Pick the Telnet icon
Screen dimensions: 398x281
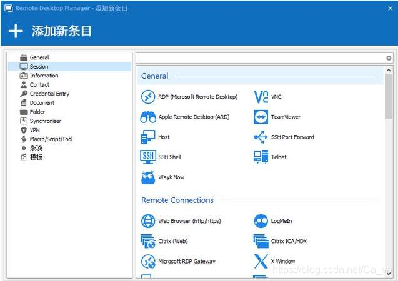tap(261, 157)
